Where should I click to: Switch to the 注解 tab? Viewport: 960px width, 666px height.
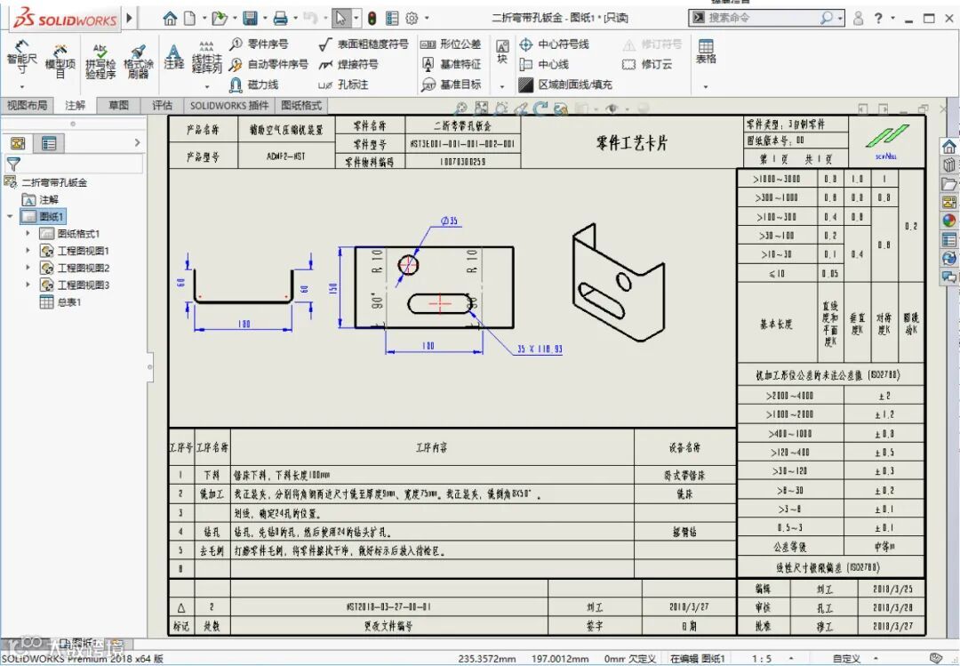76,106
